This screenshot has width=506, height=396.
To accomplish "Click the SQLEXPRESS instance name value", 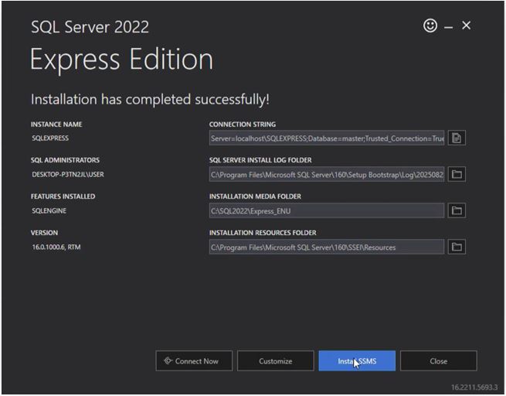I will click(x=50, y=138).
